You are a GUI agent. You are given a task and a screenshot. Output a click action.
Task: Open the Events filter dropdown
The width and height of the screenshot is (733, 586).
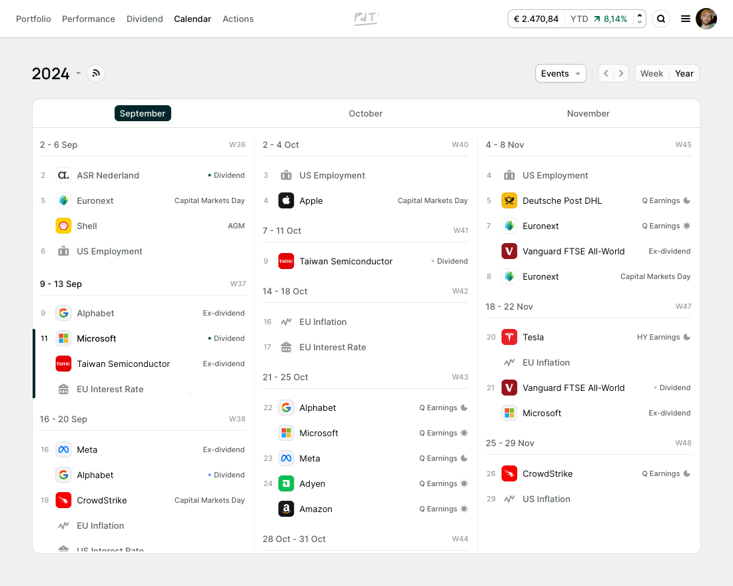(x=560, y=73)
